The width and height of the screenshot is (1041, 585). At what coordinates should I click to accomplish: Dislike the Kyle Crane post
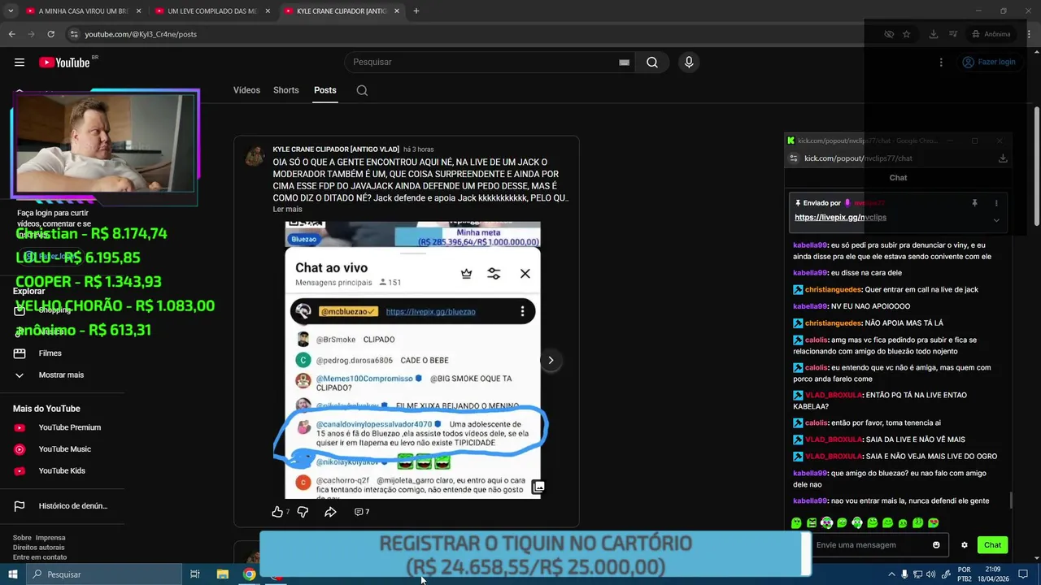[x=303, y=512]
